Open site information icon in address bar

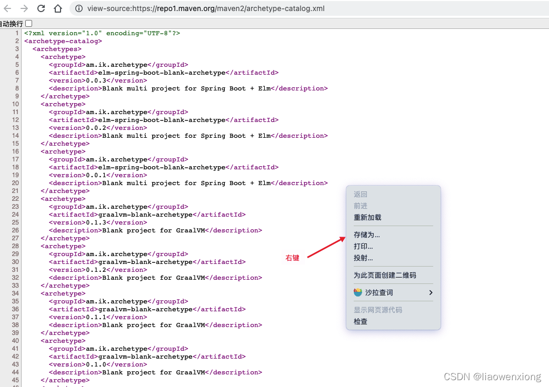79,8
